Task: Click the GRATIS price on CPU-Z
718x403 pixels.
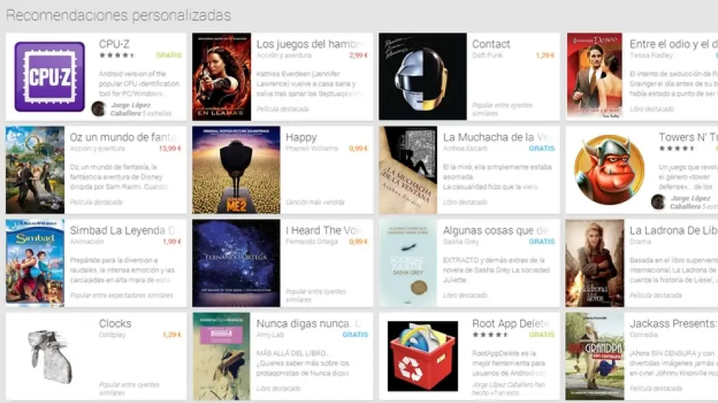Action: click(168, 55)
